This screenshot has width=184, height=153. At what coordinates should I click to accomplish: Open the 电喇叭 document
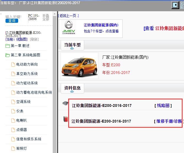(x=22, y=120)
